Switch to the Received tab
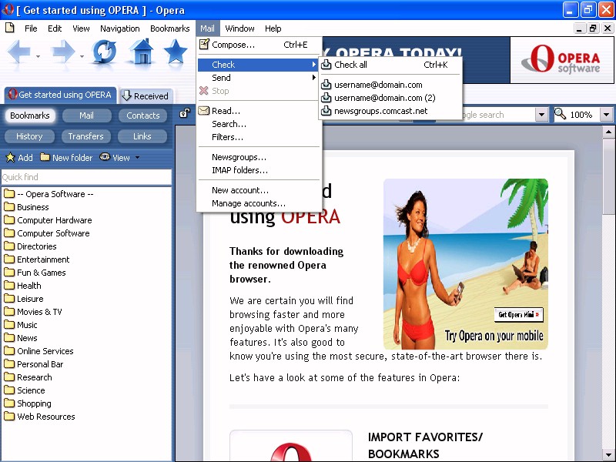This screenshot has height=462, width=616. click(x=146, y=95)
